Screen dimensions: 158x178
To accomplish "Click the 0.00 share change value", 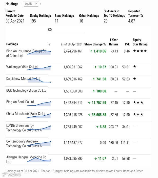I will click(x=103, y=143).
